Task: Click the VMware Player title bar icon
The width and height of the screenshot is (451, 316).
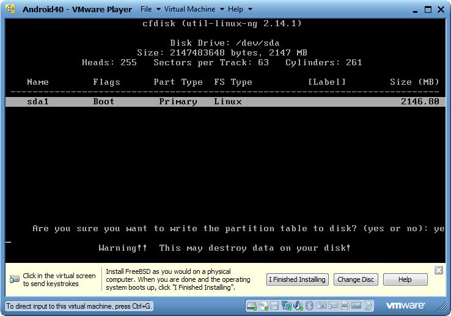Action: click(10, 9)
